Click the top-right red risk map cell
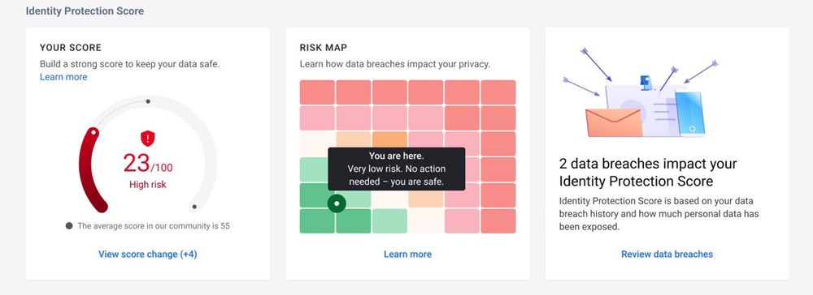This screenshot has width=813, height=295. pyautogui.click(x=498, y=92)
